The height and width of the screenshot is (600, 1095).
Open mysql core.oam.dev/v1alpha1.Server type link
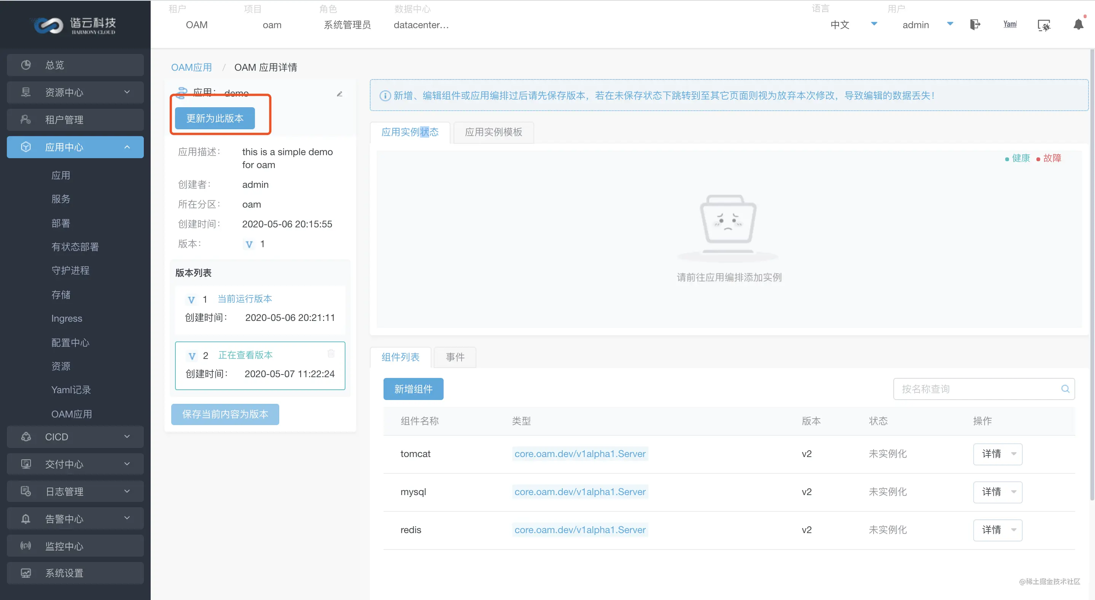[x=580, y=492]
